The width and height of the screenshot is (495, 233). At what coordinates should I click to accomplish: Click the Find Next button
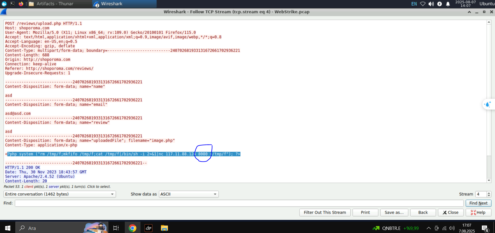click(x=478, y=203)
